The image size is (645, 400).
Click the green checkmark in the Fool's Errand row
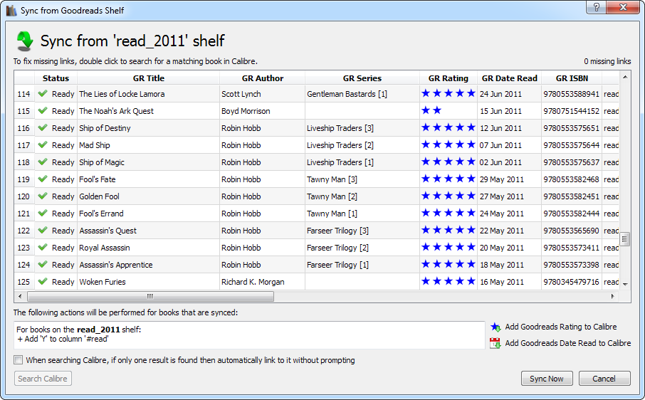point(43,214)
